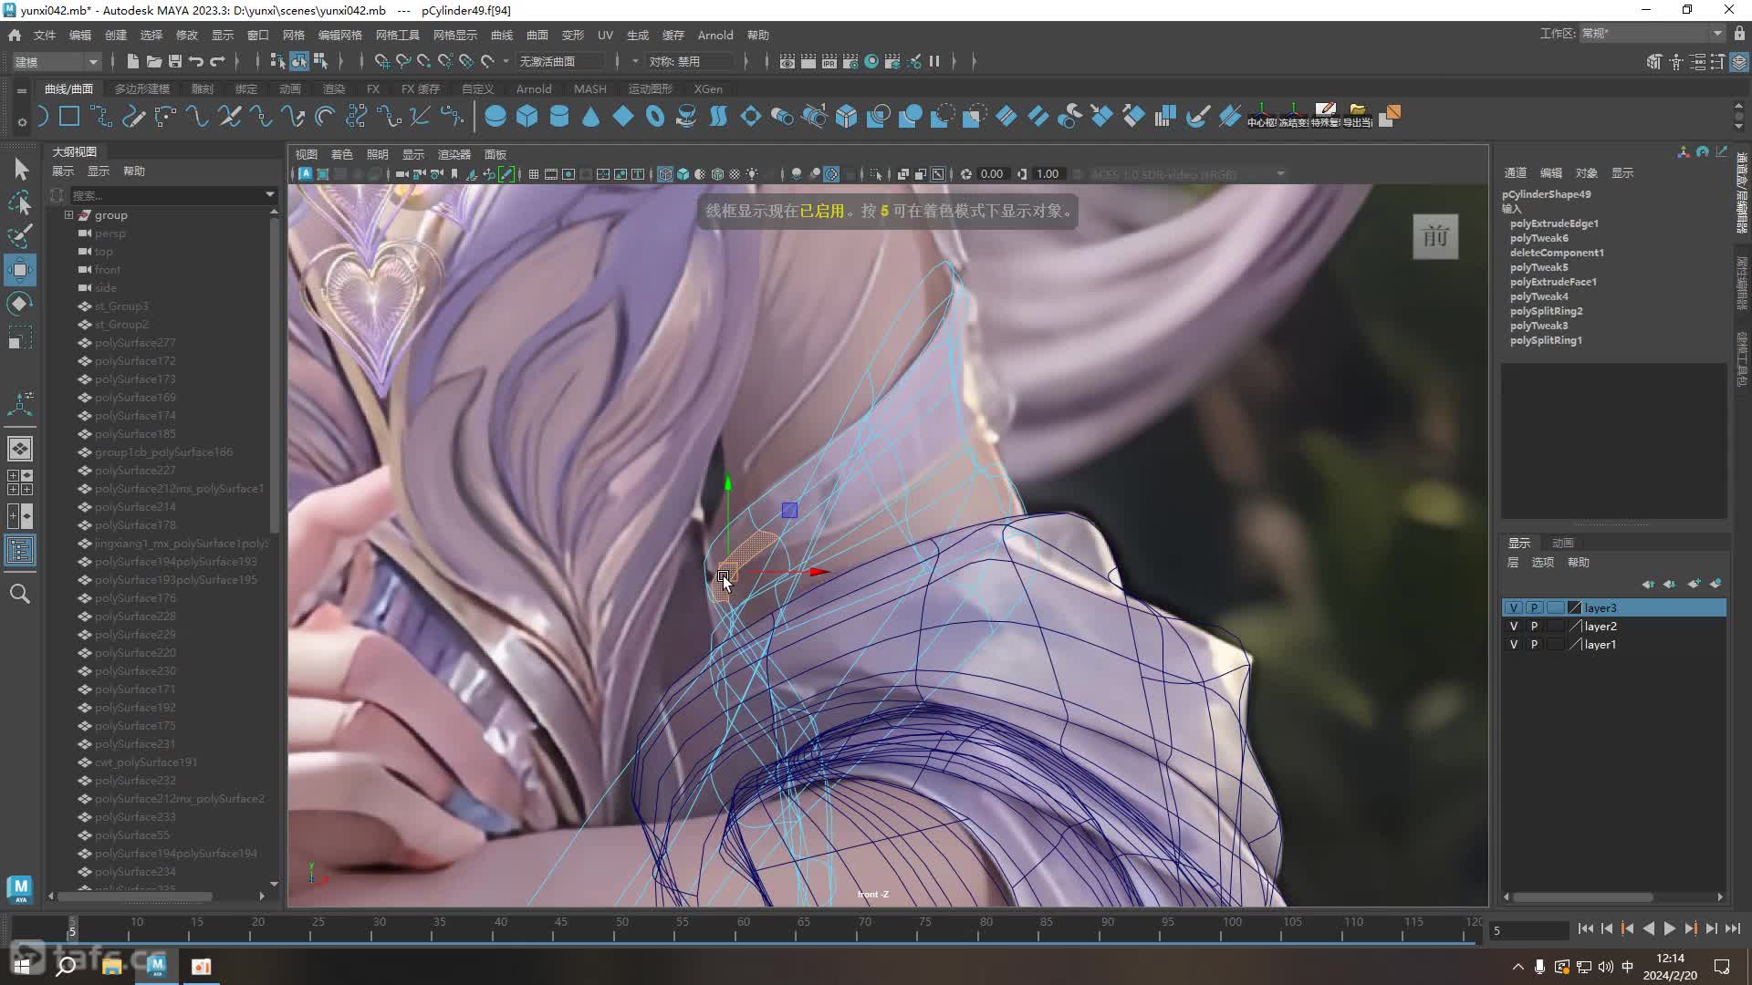Click the Open Scene folder icon
This screenshot has height=985, width=1752.
[x=153, y=61]
